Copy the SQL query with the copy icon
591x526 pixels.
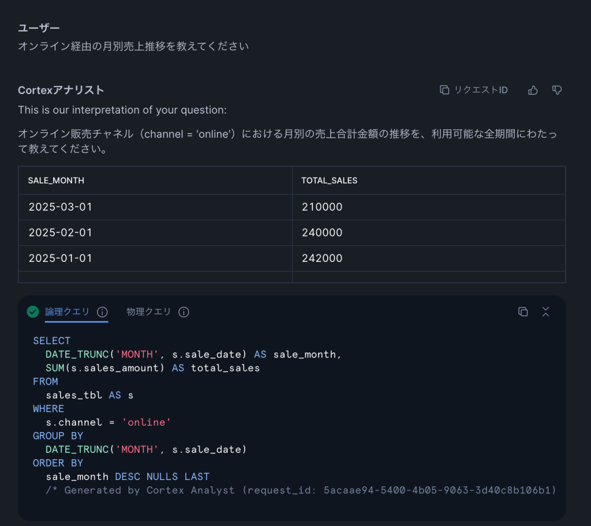pyautogui.click(x=523, y=311)
